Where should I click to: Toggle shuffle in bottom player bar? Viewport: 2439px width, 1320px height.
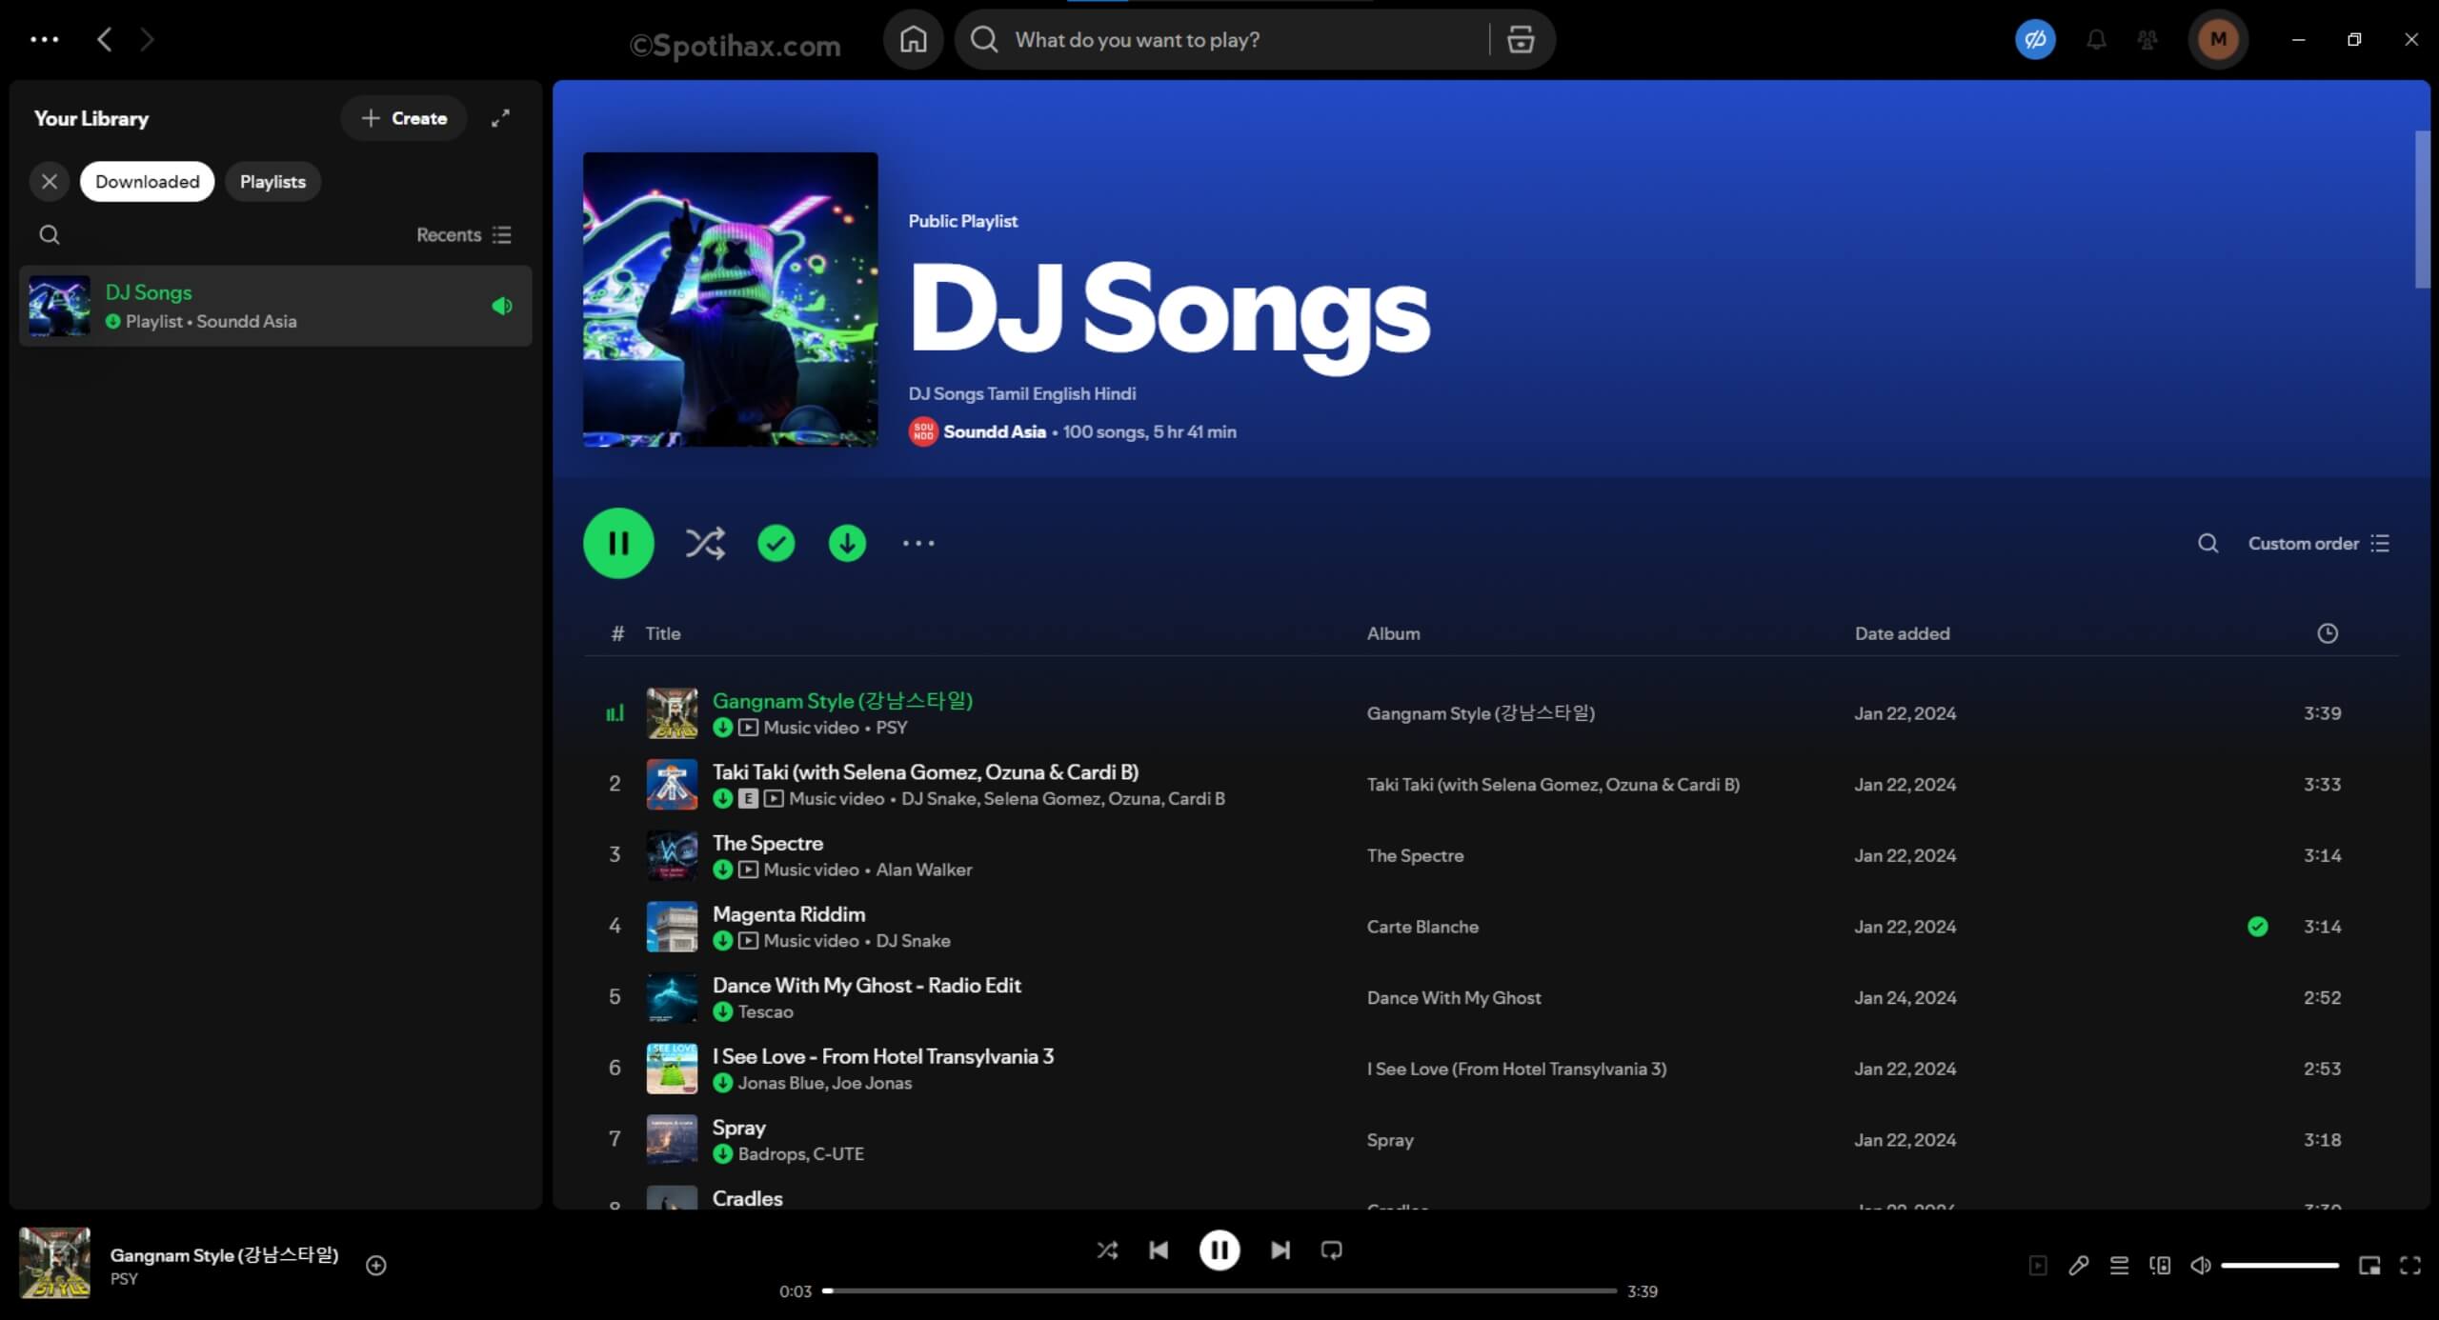[1107, 1250]
